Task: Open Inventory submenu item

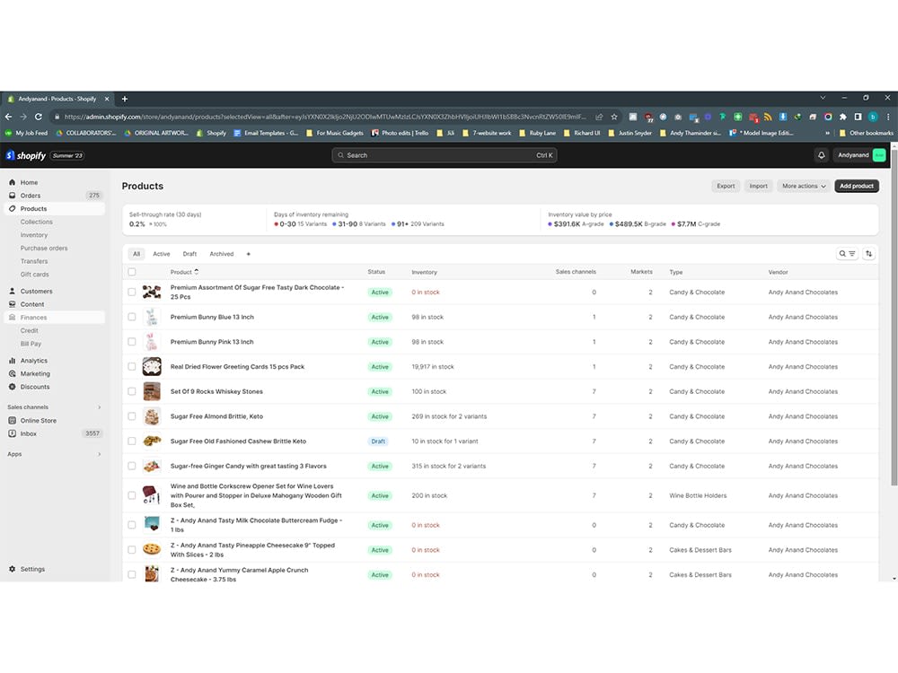Action: point(34,234)
